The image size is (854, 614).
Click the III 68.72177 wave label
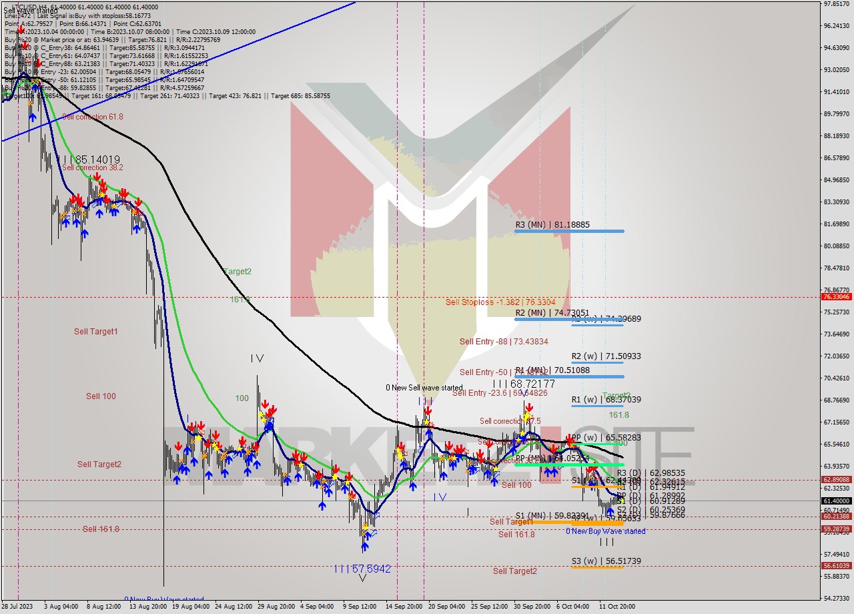click(524, 384)
